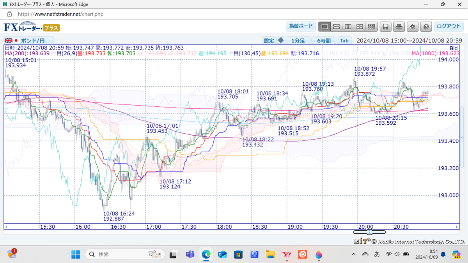Click the 10/08 19:57 high label 193.872

[x=370, y=71]
